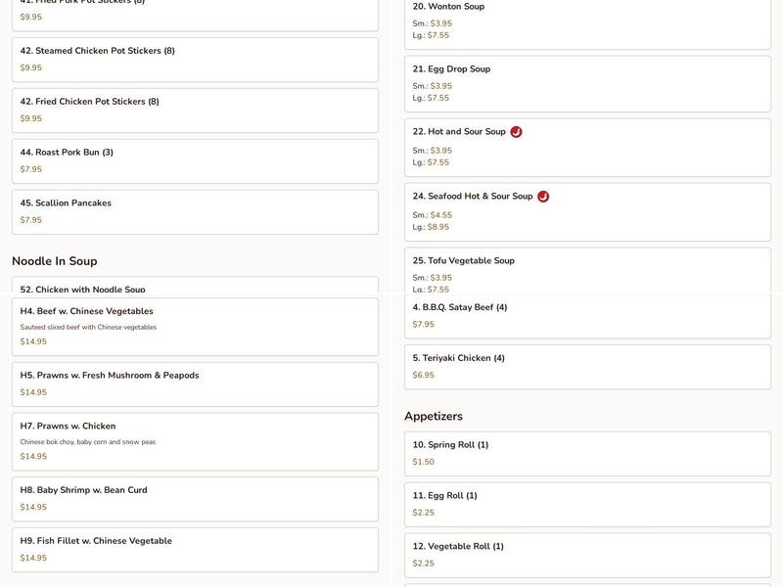The image size is (783, 587).
Task: Choose H7. Prawns w. Chicken dish
Action: [195, 441]
